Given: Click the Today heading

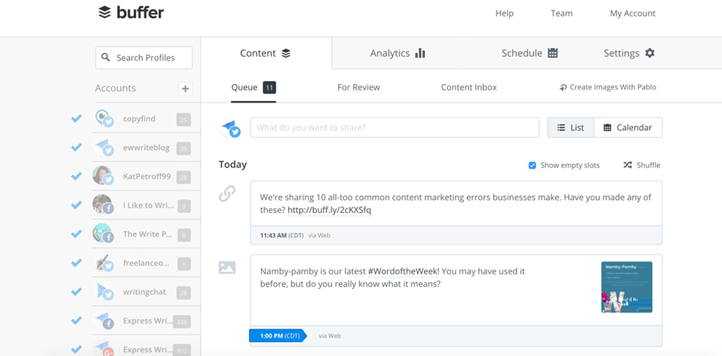Looking at the screenshot, I should pos(233,164).
